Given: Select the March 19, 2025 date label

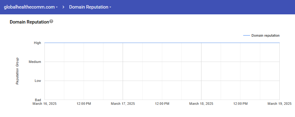Looking at the screenshot, I should click(x=279, y=104).
